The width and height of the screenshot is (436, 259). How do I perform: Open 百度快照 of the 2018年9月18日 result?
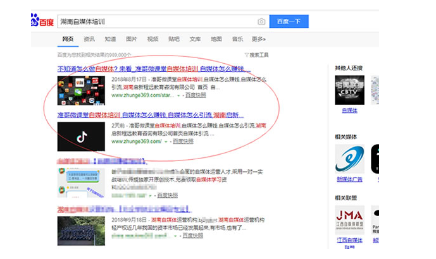click(x=193, y=236)
